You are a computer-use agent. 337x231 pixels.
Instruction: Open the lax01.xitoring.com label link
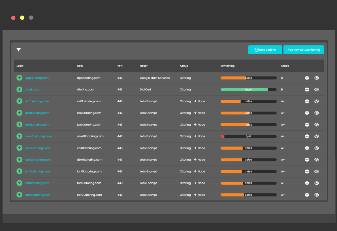point(37,113)
